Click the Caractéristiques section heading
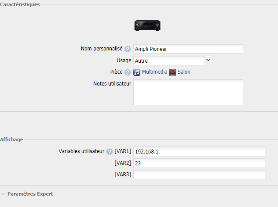This screenshot has width=278, height=207. click(20, 4)
